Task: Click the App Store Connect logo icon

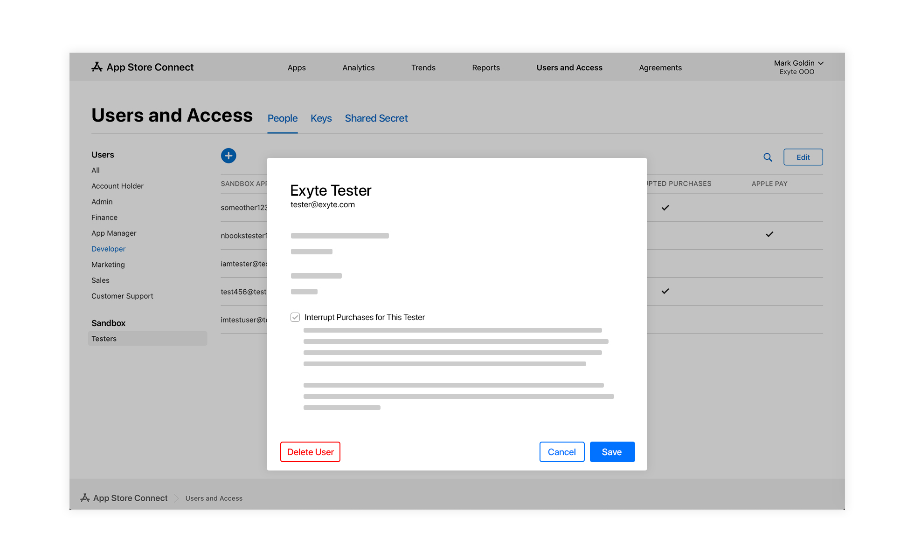Action: point(96,67)
